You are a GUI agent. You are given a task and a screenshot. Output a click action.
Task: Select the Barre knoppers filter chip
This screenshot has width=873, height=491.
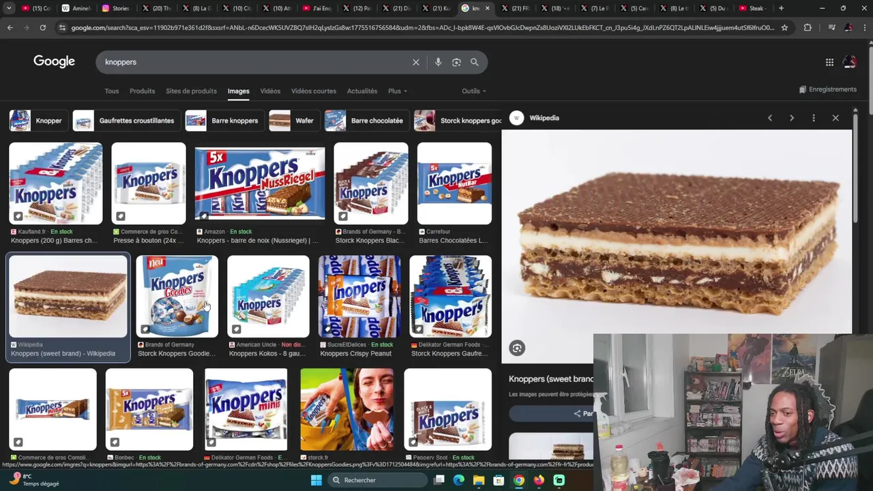click(x=224, y=121)
